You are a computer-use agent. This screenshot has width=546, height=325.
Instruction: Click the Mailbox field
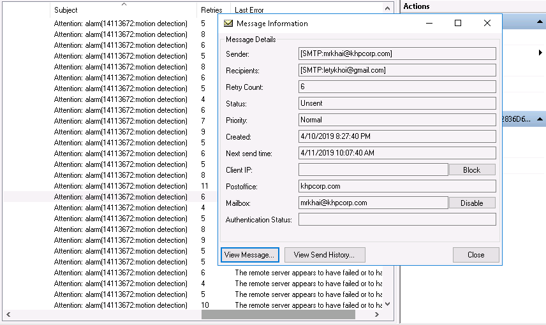coord(373,203)
